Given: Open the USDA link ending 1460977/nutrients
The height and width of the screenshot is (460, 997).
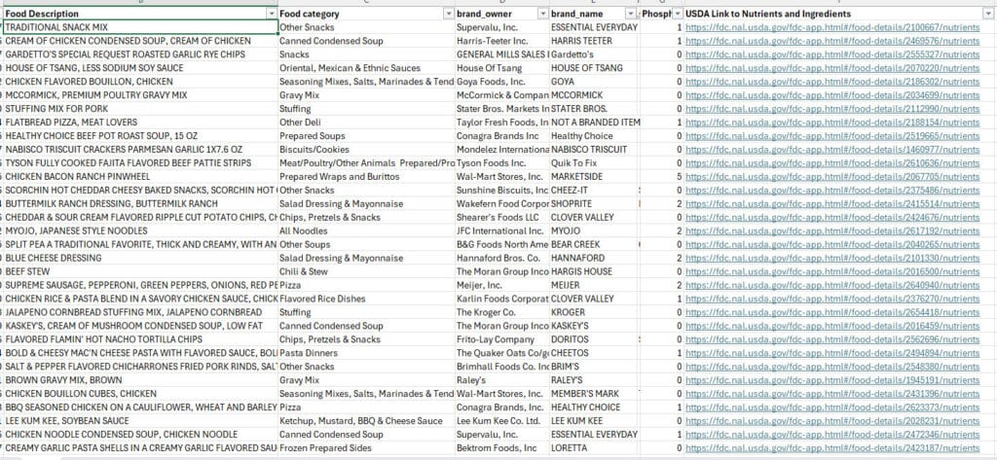Looking at the screenshot, I should coord(832,150).
